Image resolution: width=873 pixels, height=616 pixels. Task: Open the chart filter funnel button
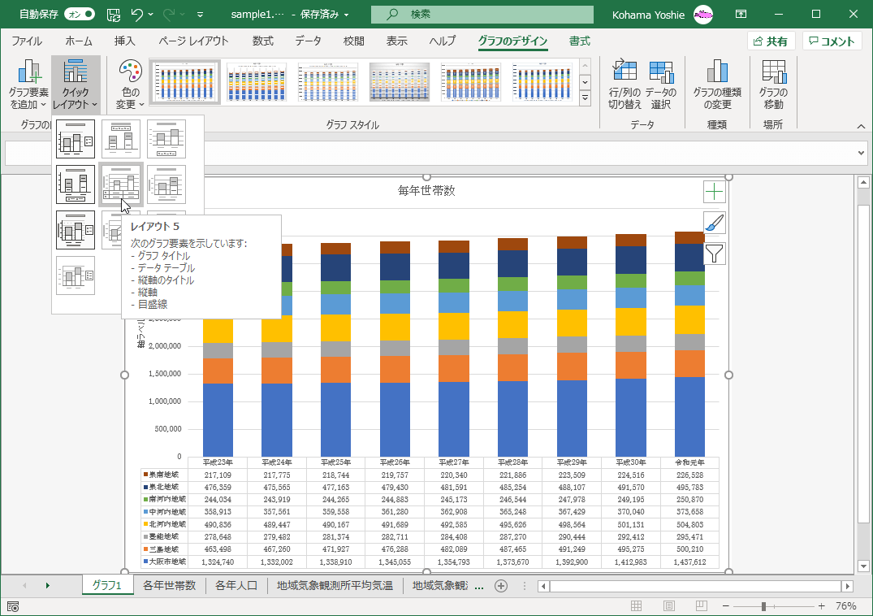click(714, 254)
